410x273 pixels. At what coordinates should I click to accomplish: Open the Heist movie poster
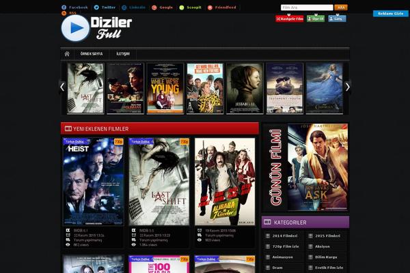93,182
